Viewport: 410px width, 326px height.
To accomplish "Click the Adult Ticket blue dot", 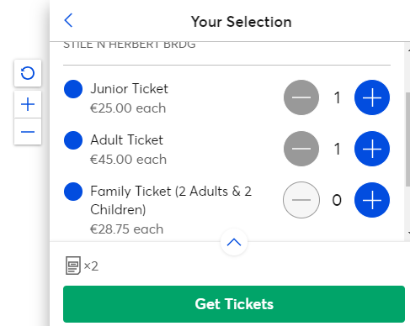I will (73, 140).
